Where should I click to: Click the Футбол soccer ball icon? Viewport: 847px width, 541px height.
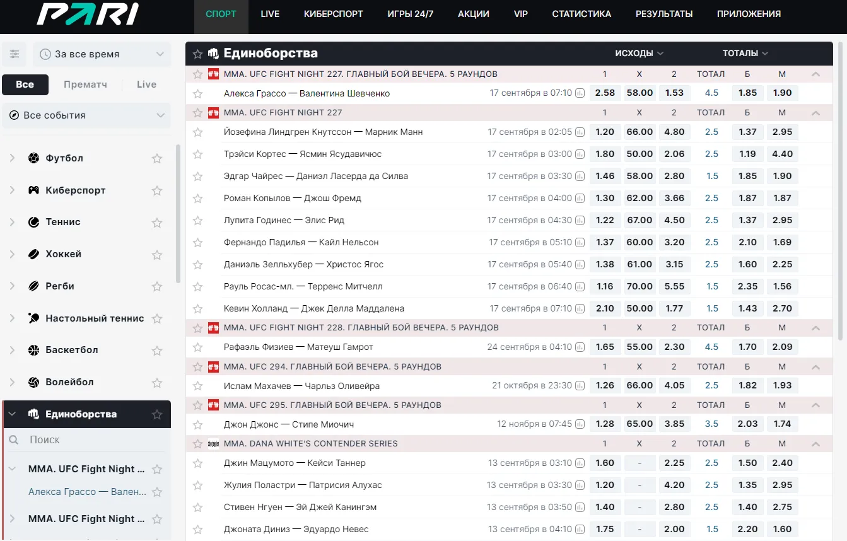pyautogui.click(x=34, y=158)
